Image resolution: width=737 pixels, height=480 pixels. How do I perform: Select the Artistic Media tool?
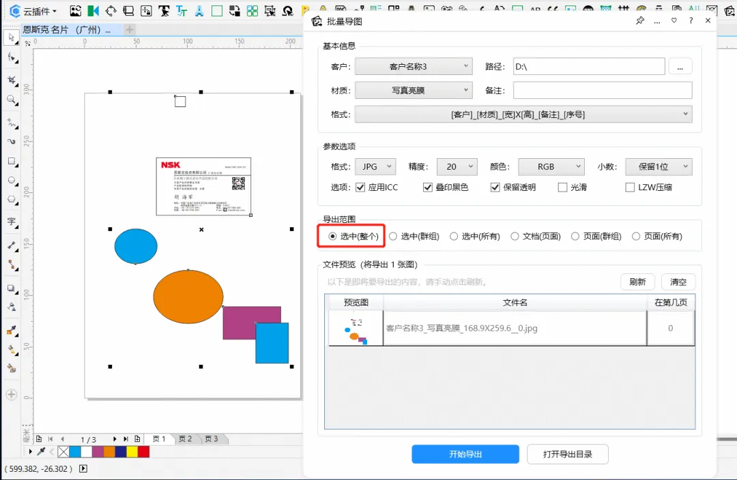pos(12,141)
